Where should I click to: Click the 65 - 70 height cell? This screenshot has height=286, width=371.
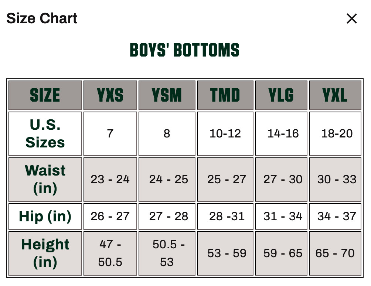tap(335, 253)
